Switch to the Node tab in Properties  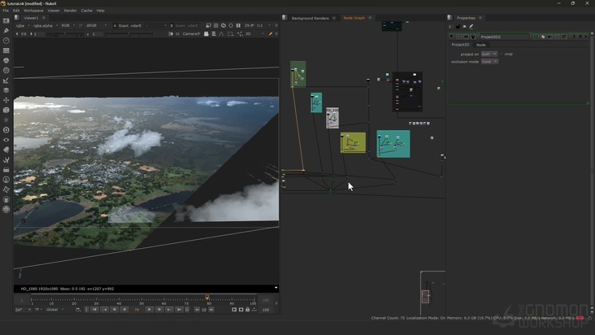pyautogui.click(x=480, y=45)
